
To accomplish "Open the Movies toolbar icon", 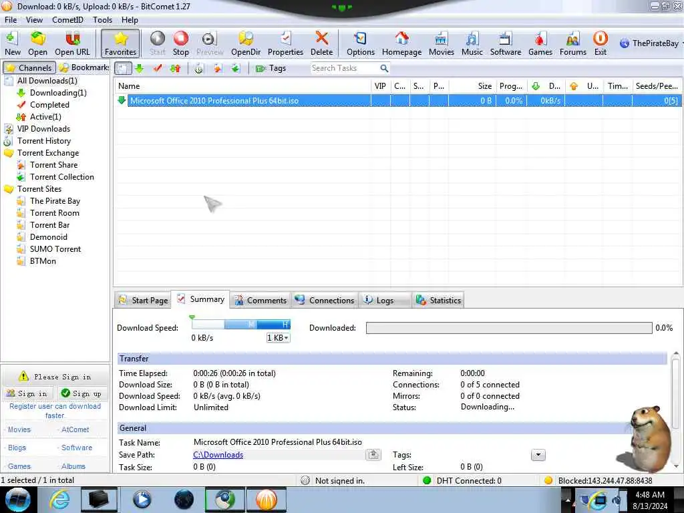I will [441, 43].
